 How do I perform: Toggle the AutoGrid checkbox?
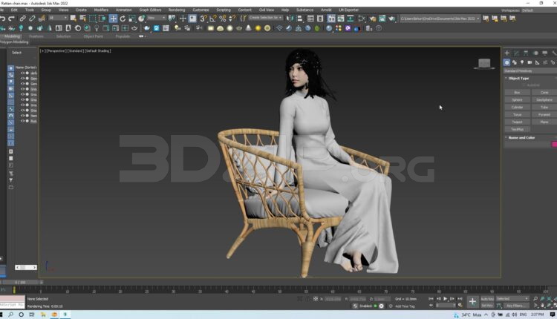click(x=531, y=85)
